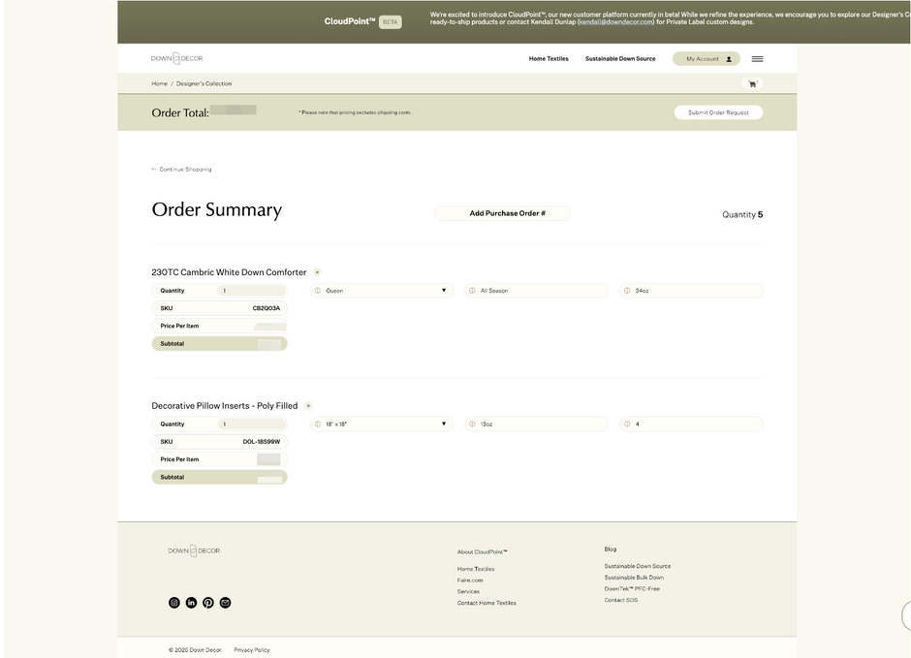Click info icon beside All Season
The height and width of the screenshot is (658, 911).
pyautogui.click(x=472, y=291)
